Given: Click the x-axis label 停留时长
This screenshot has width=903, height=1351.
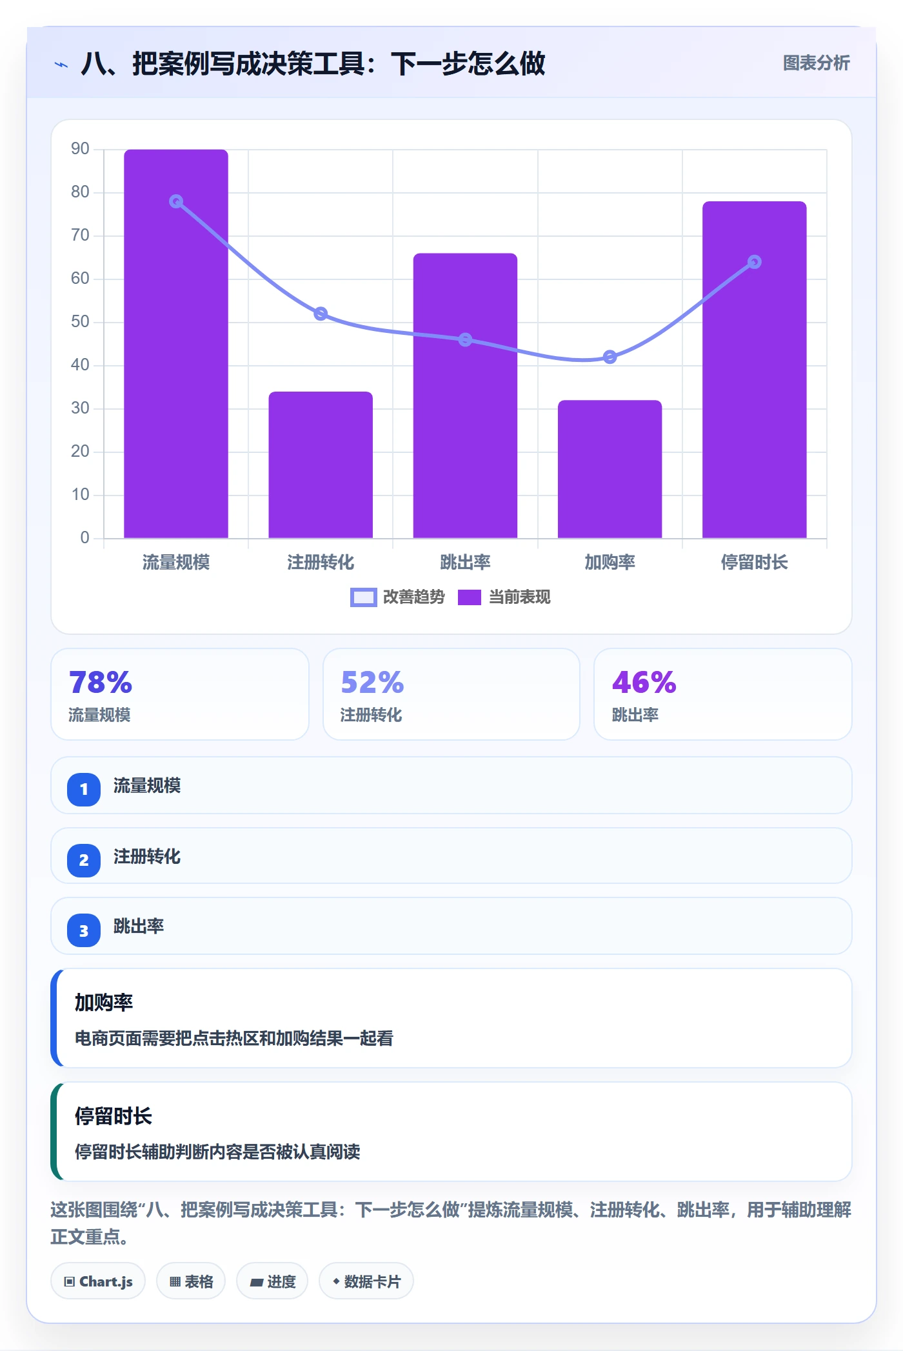Looking at the screenshot, I should [x=754, y=562].
